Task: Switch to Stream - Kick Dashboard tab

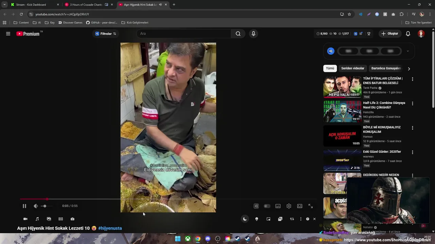Action: coord(34,5)
